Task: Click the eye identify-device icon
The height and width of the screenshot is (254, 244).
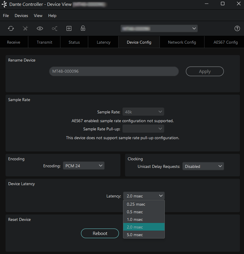Action: coord(40,28)
